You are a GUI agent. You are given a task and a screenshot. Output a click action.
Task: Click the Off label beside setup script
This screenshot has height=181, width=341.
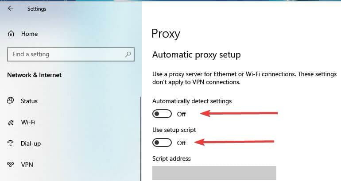tap(182, 143)
